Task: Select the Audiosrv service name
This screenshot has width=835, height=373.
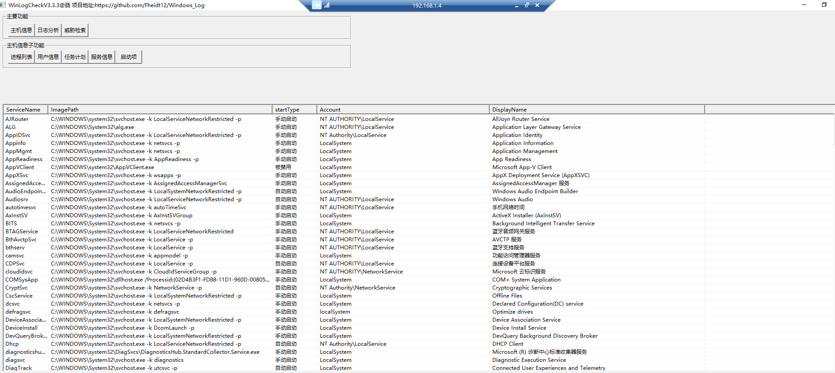Action: point(17,199)
